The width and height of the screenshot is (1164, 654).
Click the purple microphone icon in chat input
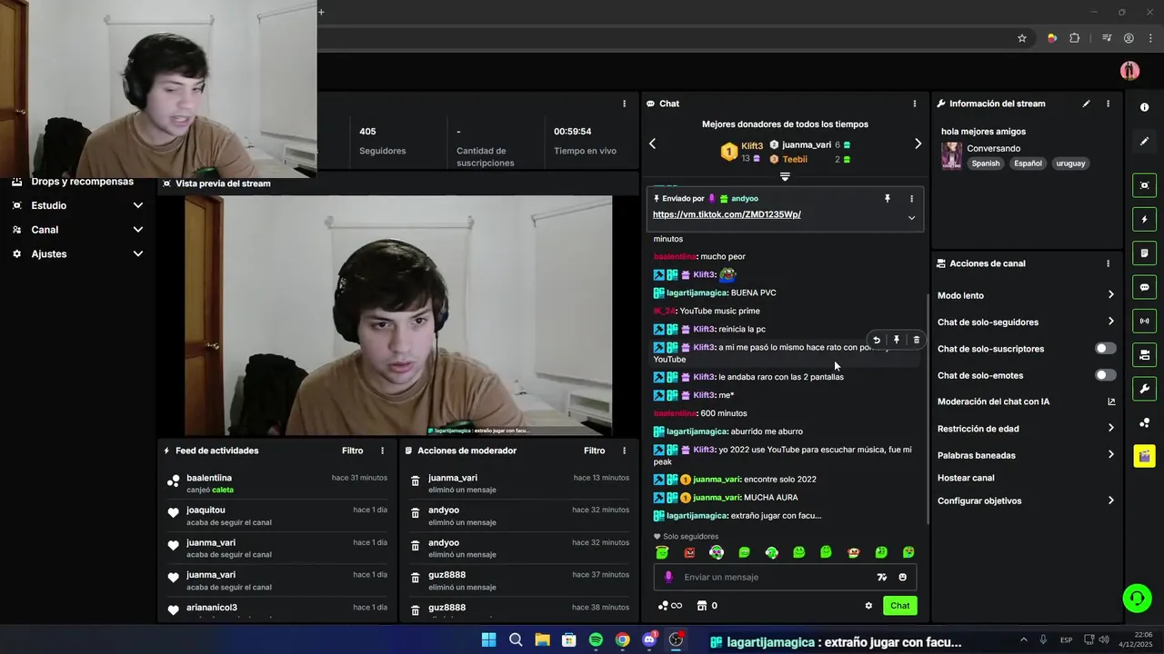point(668,577)
